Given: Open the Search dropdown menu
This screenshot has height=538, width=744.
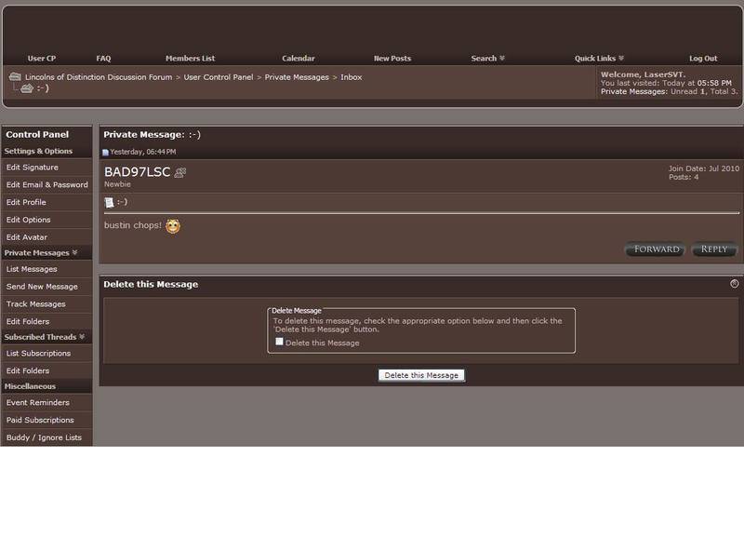Looking at the screenshot, I should click(487, 58).
